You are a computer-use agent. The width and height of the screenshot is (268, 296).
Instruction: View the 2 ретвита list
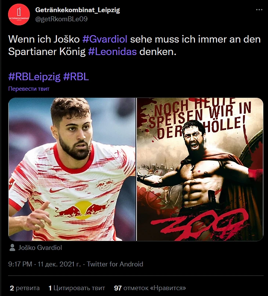coord(25,288)
